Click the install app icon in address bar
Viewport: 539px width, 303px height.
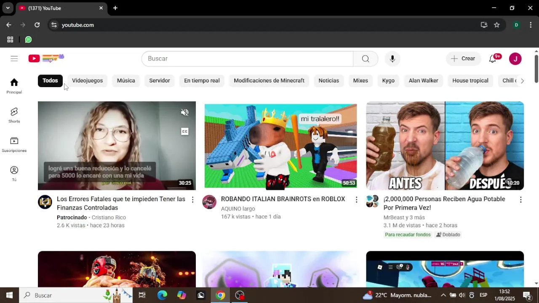coord(484,25)
